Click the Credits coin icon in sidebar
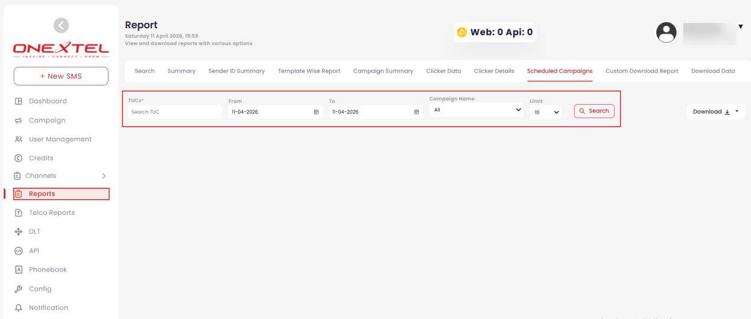Screen dimensions: 751x319 [x=19, y=158]
